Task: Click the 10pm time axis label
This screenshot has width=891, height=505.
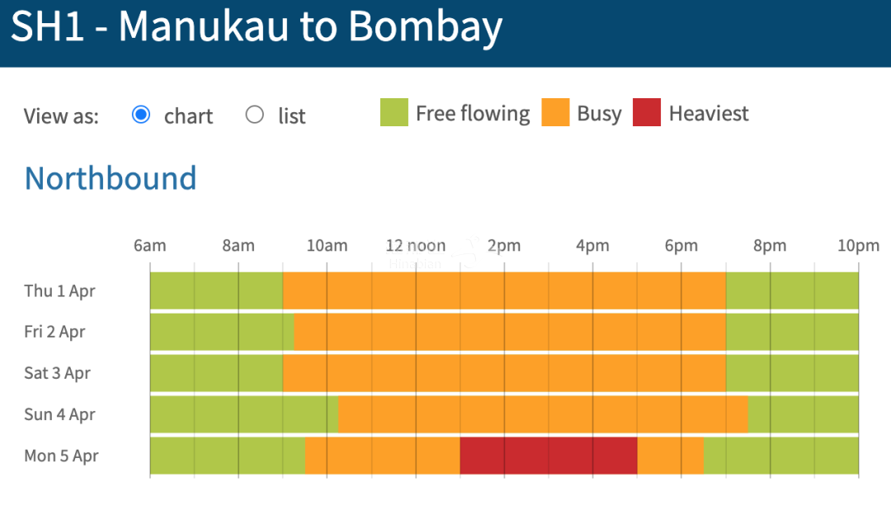Action: pos(858,246)
